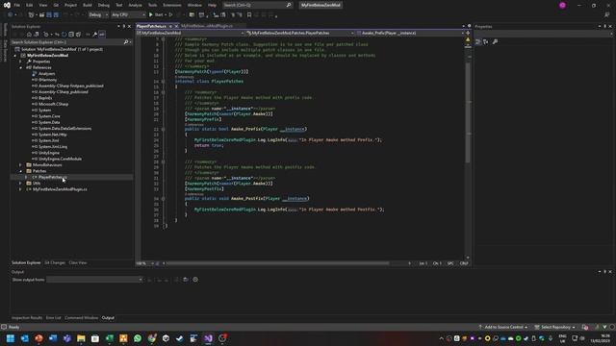Click Add to Source Control button
Image resolution: width=616 pixels, height=346 pixels.
click(503, 327)
